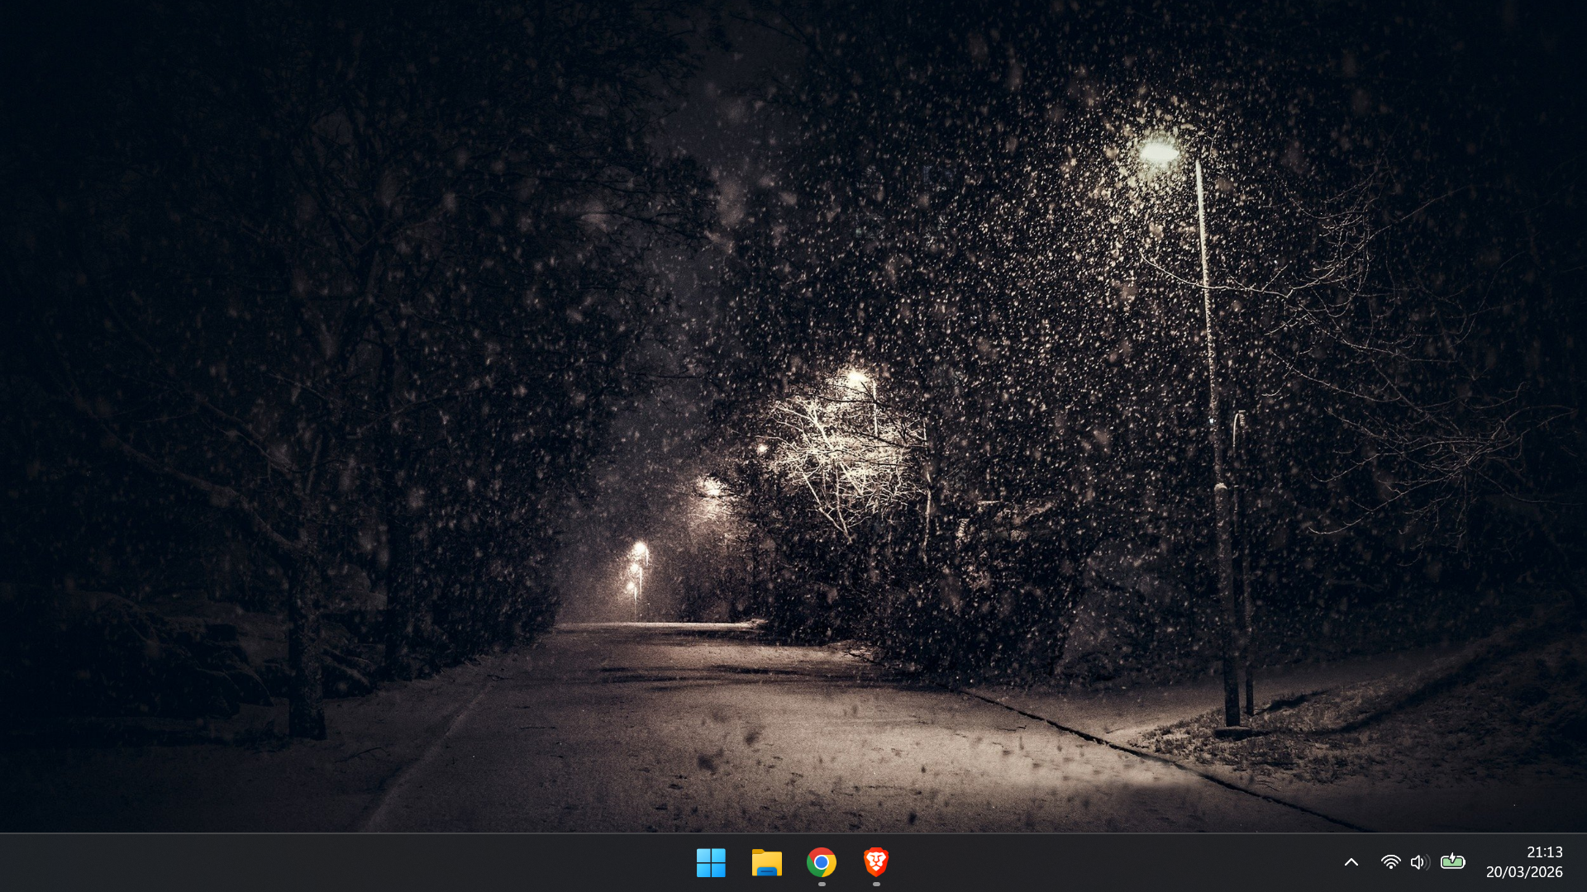Open the Brave browser from taskbar
The width and height of the screenshot is (1587, 892).
(x=876, y=862)
